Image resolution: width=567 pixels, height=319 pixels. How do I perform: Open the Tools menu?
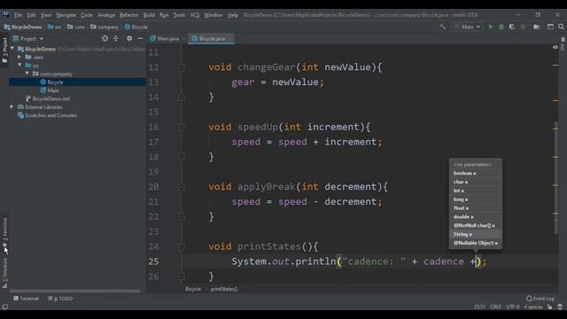click(179, 15)
